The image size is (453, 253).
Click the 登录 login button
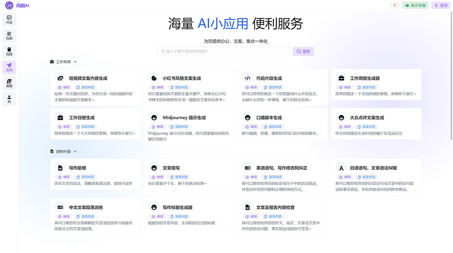click(440, 5)
